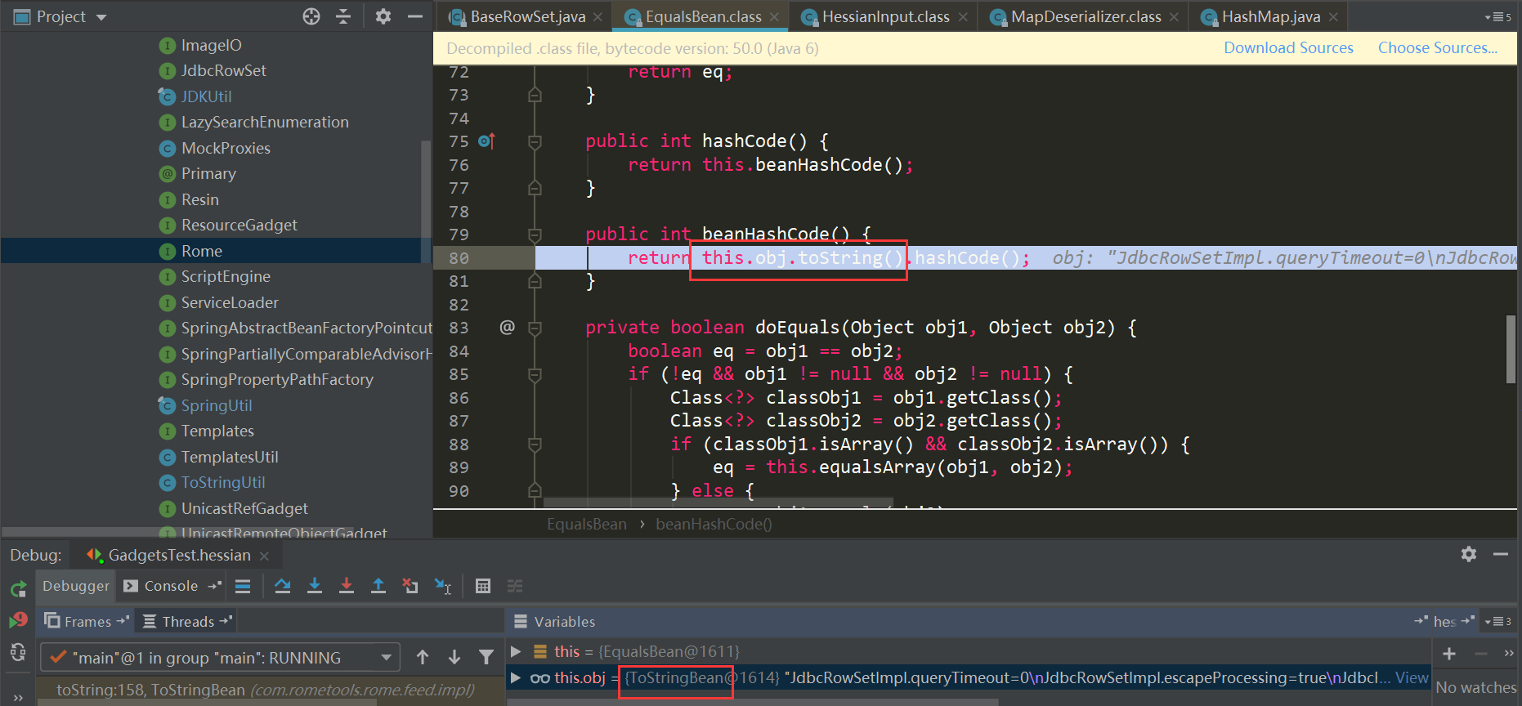Switch to the Console debug tab
Viewport: 1522px width, 706px height.
tap(171, 586)
